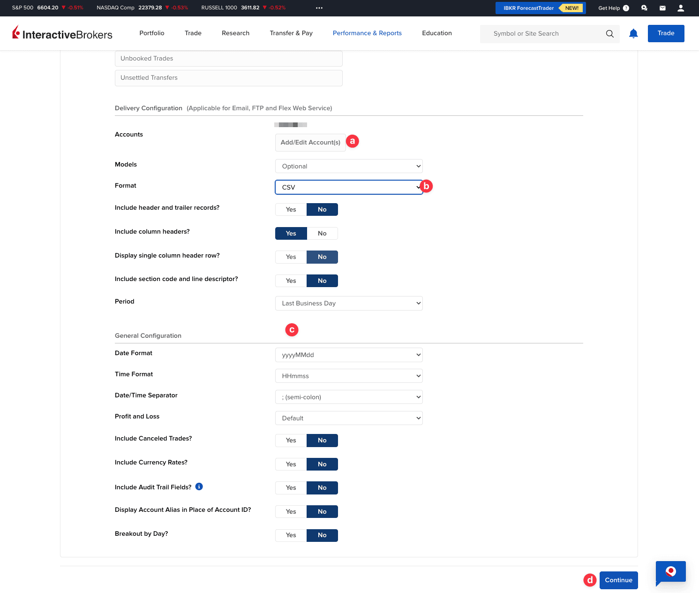Open the notifications bell icon
The width and height of the screenshot is (699, 593).
point(633,33)
